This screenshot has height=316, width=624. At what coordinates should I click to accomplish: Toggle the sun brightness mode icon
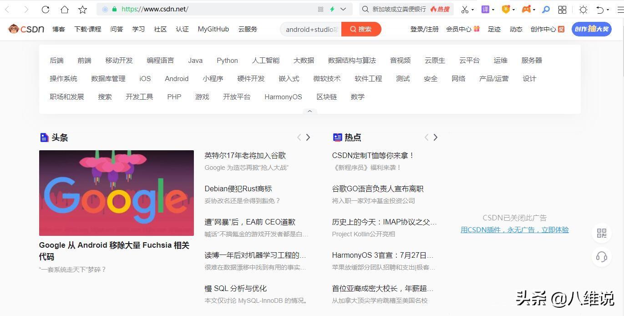(583, 9)
